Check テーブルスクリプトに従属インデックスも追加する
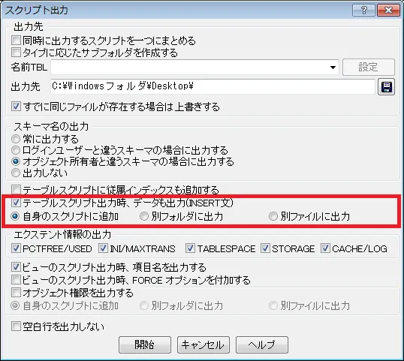404x361 pixels. 16,190
